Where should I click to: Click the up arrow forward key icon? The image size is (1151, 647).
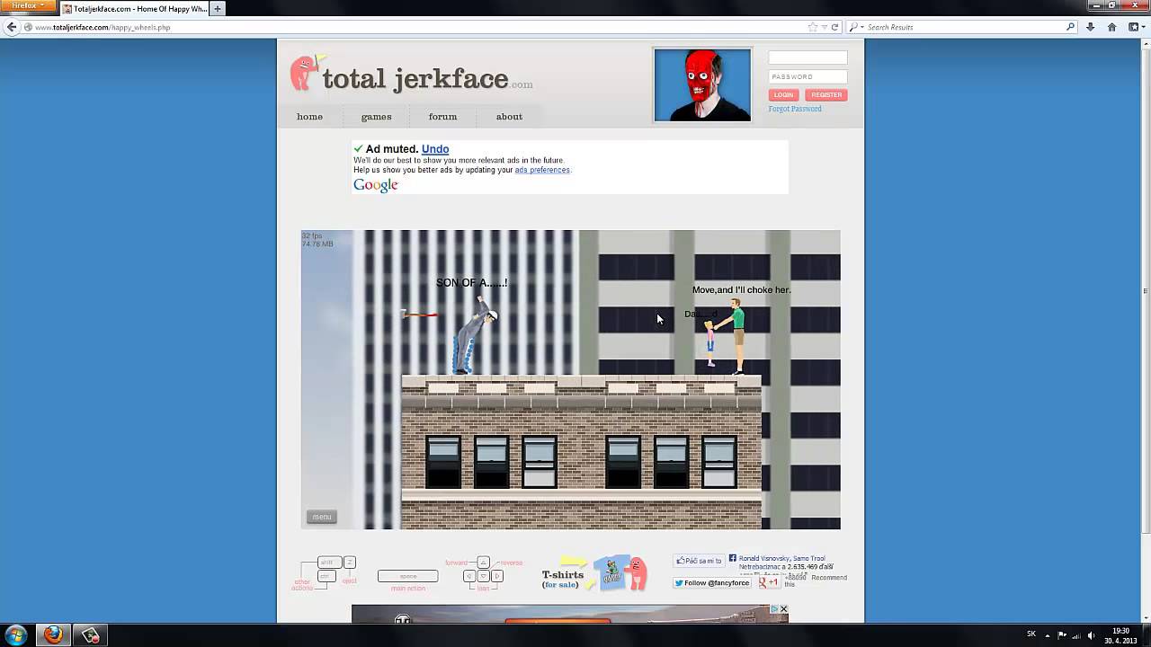(483, 563)
